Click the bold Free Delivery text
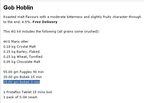The height and width of the screenshot is (103, 144). coord(45,22)
